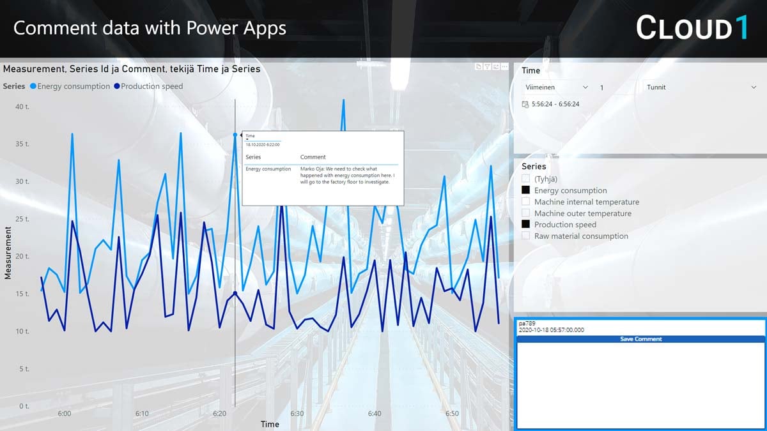The height and width of the screenshot is (431, 767).
Task: Open the filter icon on chart header
Action: (x=487, y=66)
